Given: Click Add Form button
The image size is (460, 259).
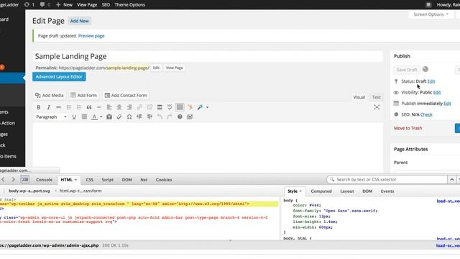Looking at the screenshot, I should tap(83, 96).
